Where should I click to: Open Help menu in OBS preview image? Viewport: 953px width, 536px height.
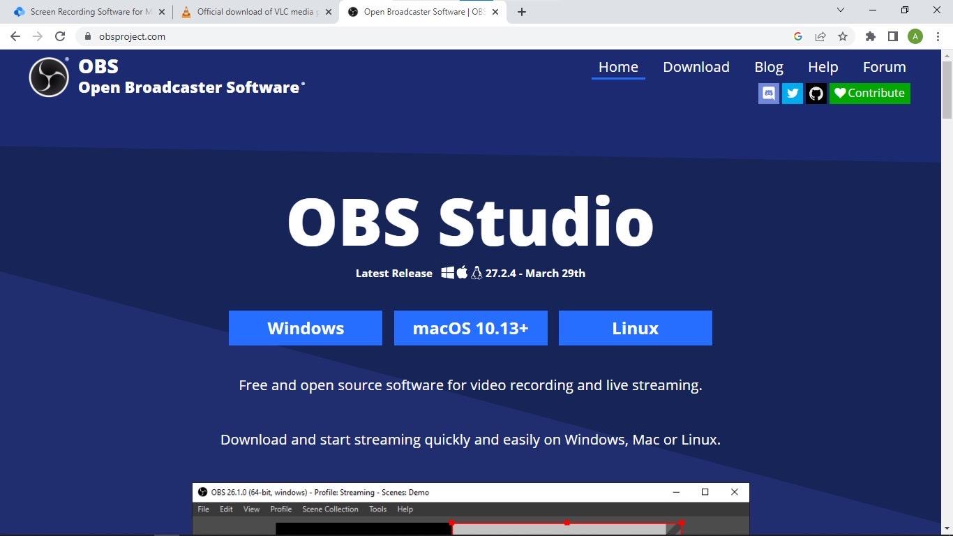click(x=405, y=509)
